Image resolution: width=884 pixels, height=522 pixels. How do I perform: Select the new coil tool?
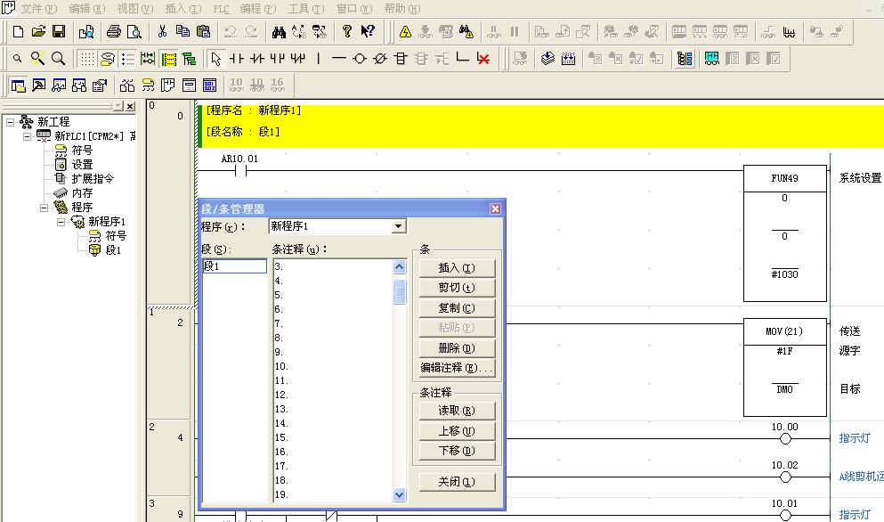click(360, 59)
